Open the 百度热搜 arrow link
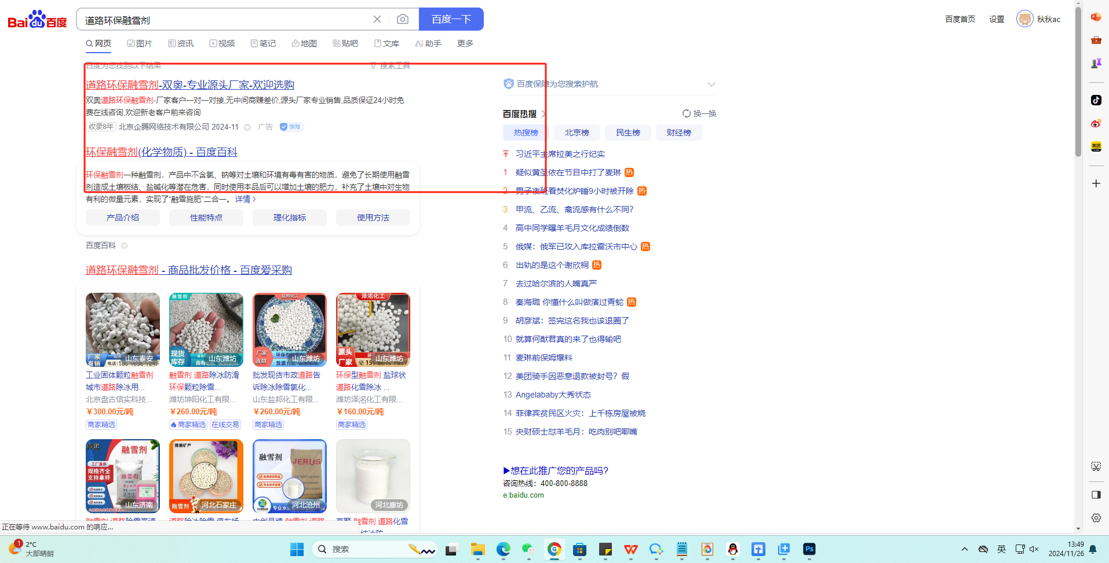 [x=543, y=114]
